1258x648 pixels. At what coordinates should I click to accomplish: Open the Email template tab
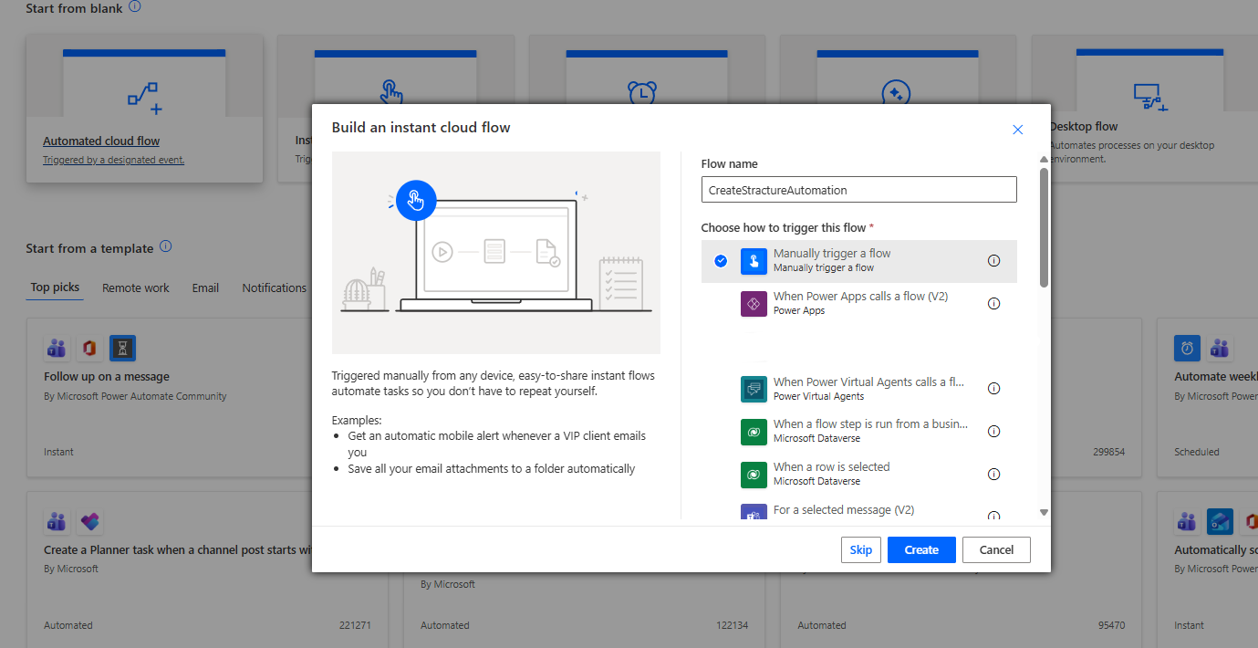pyautogui.click(x=205, y=287)
